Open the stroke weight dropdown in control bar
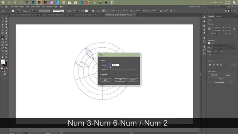 click(x=37, y=11)
